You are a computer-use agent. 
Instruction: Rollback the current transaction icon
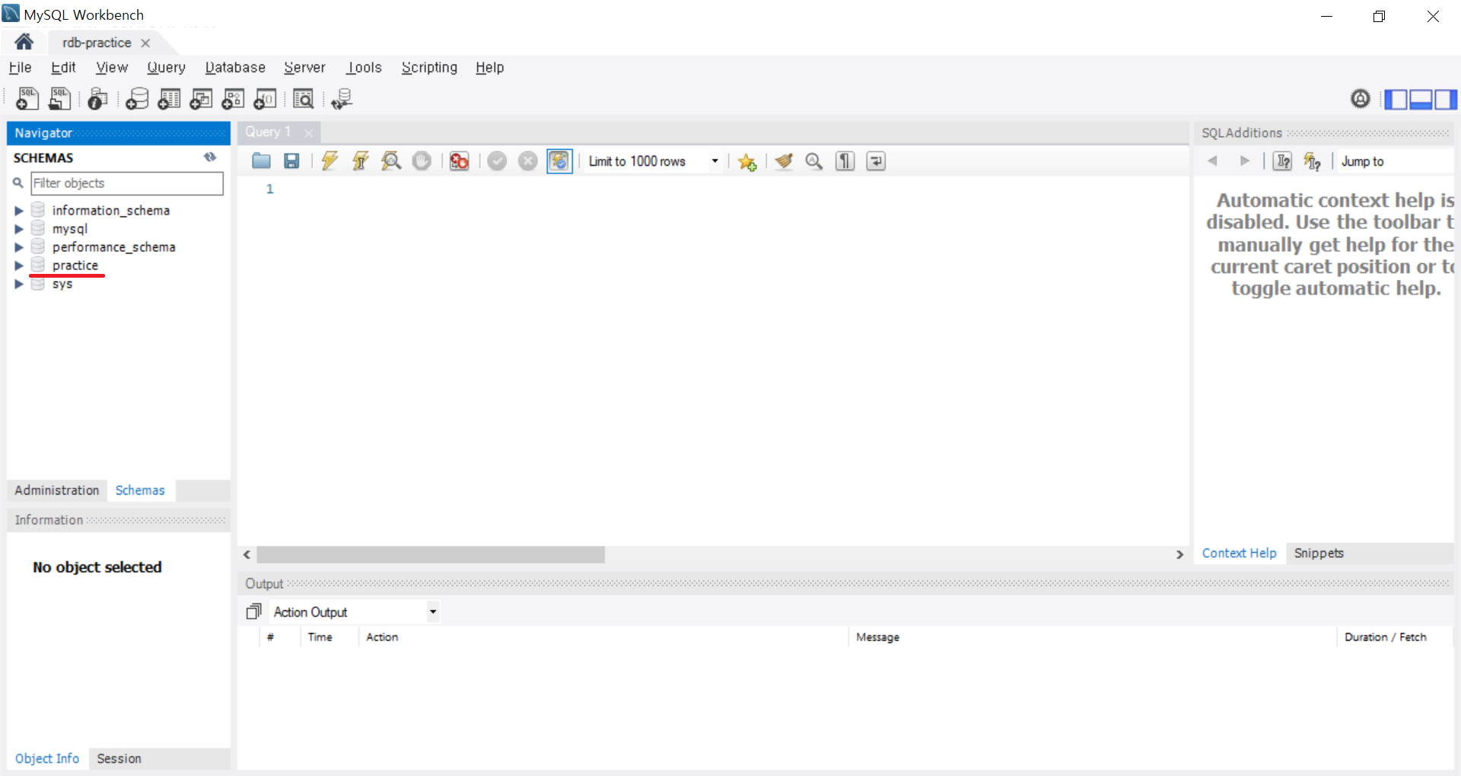click(x=527, y=161)
